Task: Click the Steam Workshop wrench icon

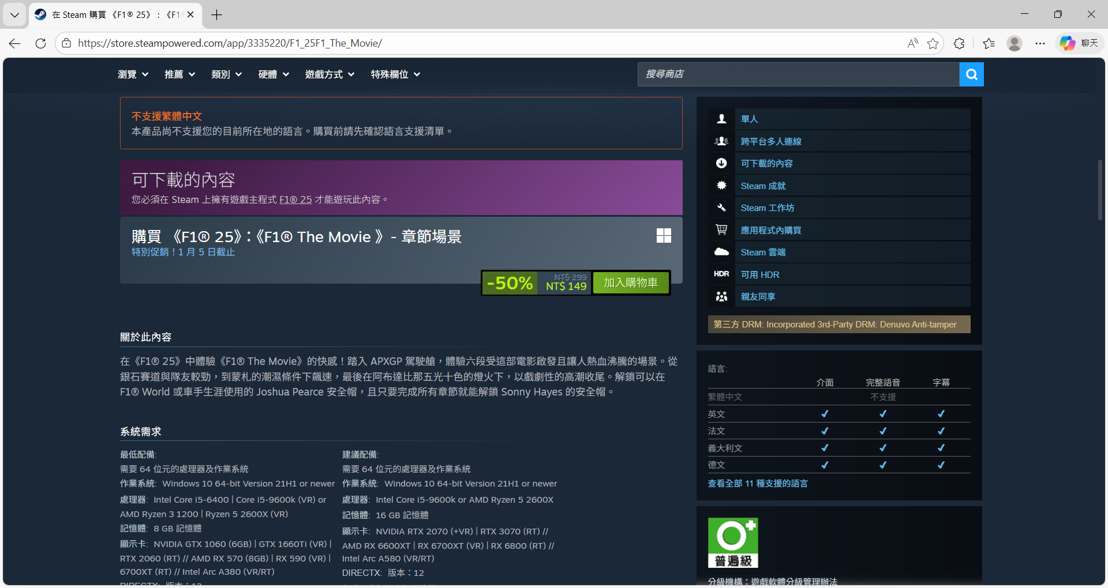Action: pyautogui.click(x=721, y=208)
